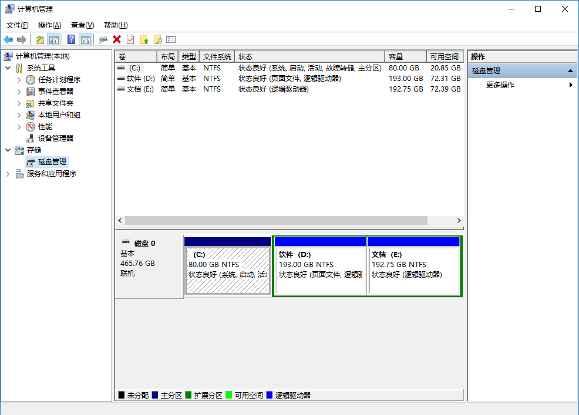Click the settings list icon in toolbar
This screenshot has height=415, width=579.
[171, 39]
